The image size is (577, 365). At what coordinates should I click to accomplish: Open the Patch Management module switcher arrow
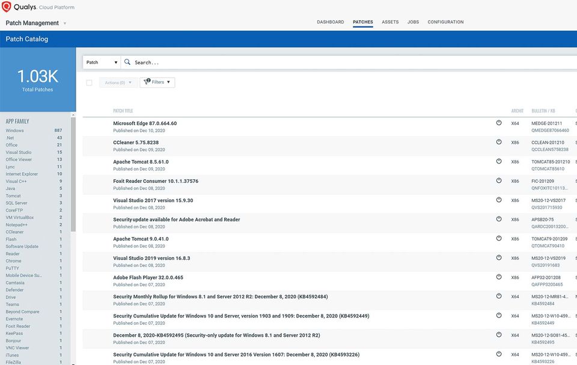65,23
